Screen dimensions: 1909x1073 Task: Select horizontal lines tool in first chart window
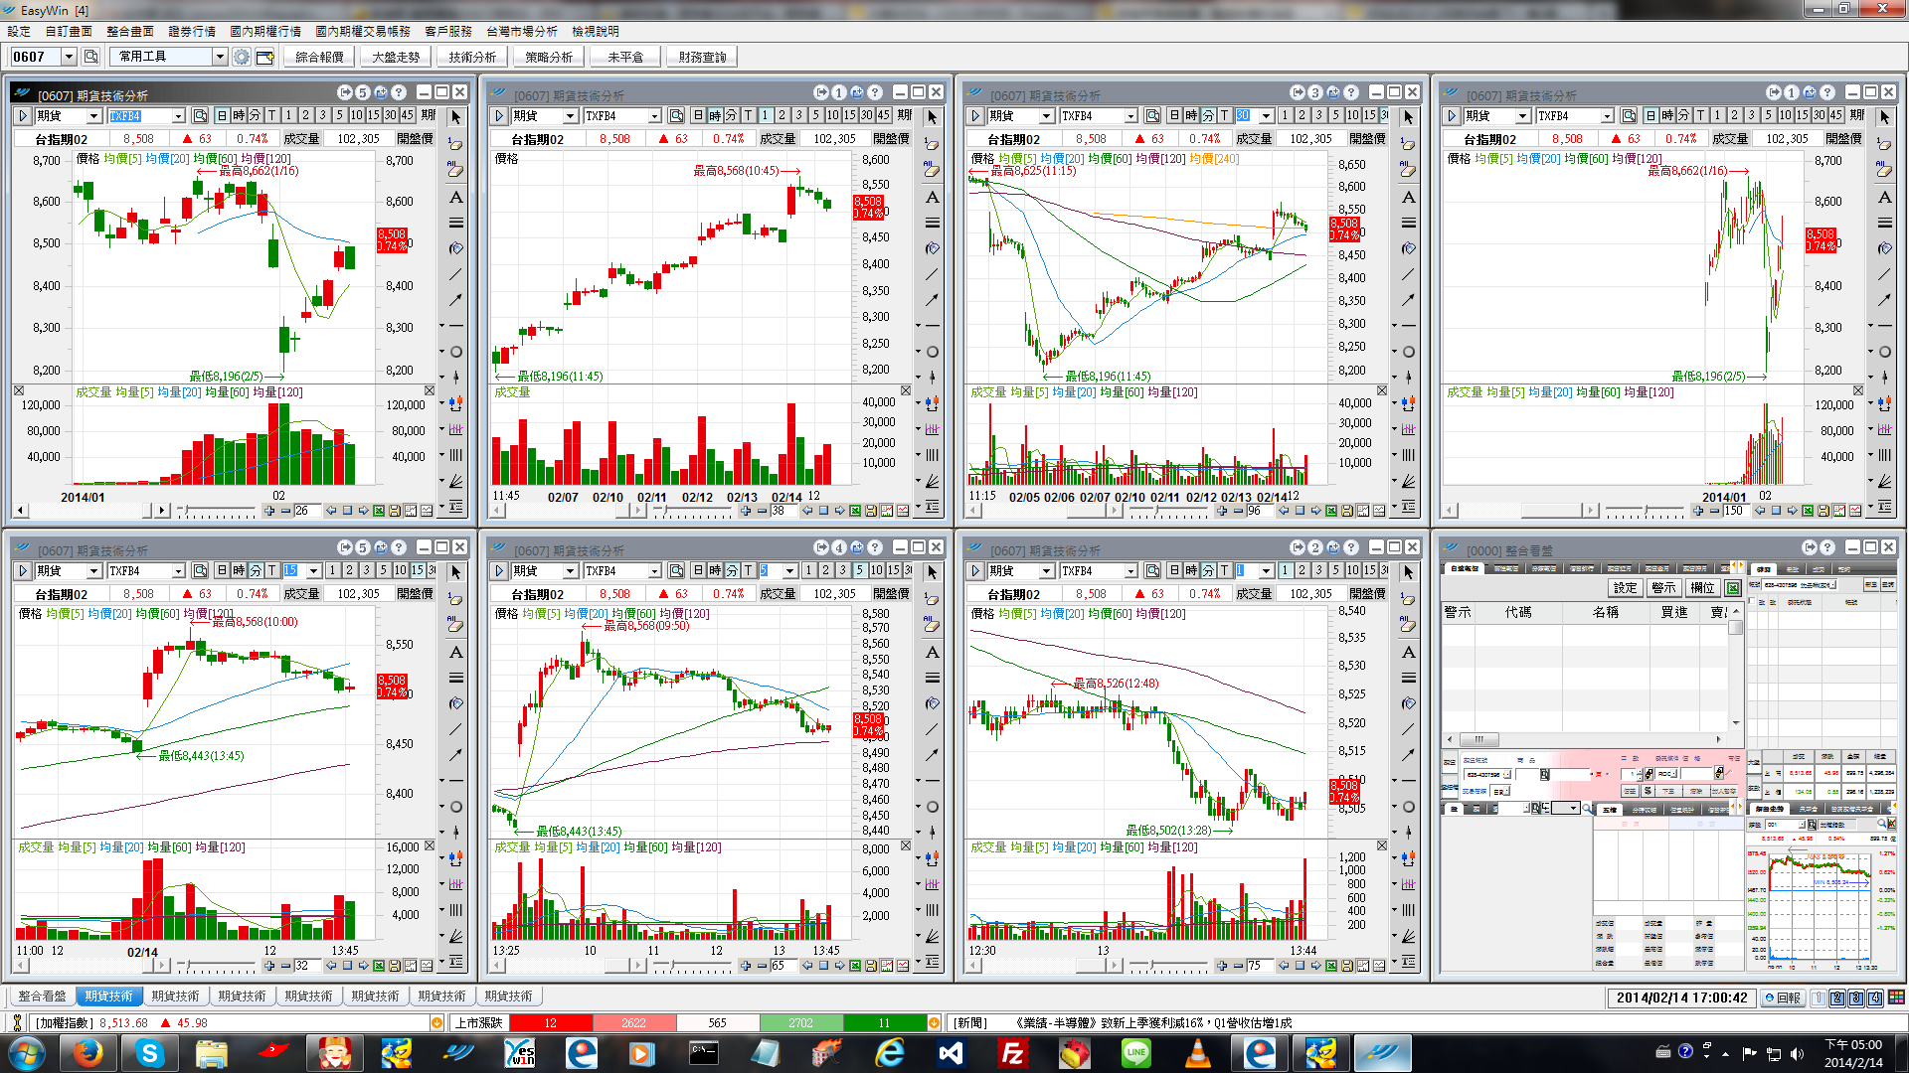456,223
